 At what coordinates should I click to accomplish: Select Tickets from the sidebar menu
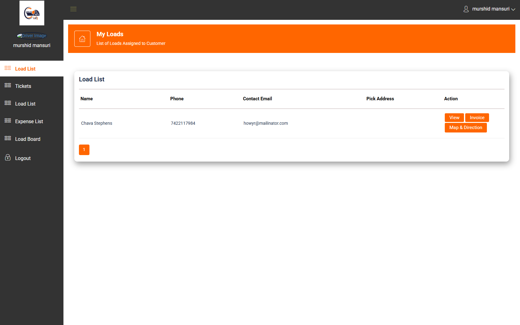[23, 86]
